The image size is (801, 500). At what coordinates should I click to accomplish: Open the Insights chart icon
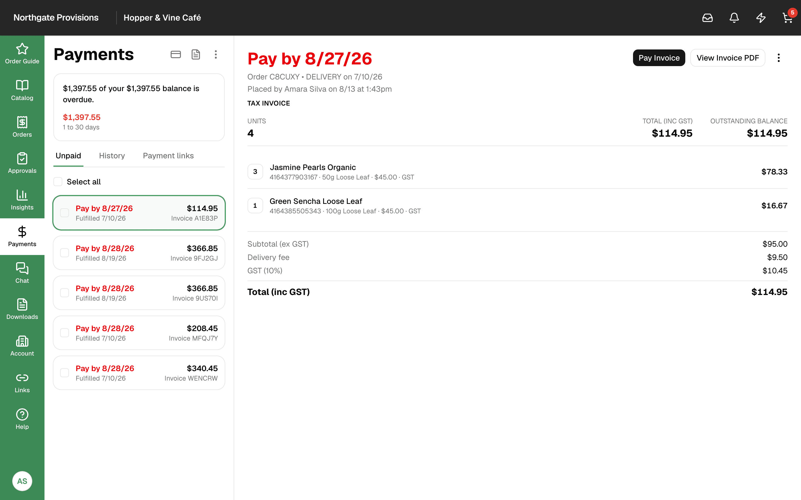[x=22, y=195]
